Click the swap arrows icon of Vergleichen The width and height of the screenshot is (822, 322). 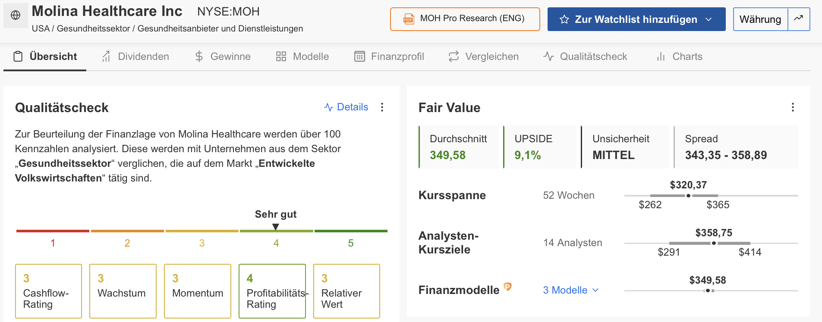[x=454, y=56]
